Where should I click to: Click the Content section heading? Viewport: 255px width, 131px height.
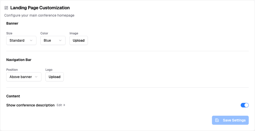[13, 96]
